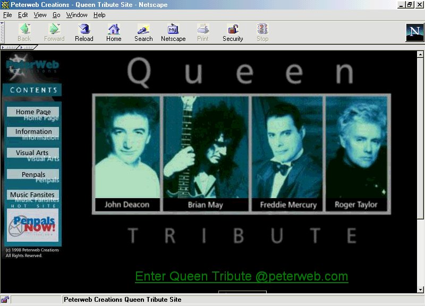Minimize the Netscape window
The image size is (425, 306).
click(x=402, y=5)
